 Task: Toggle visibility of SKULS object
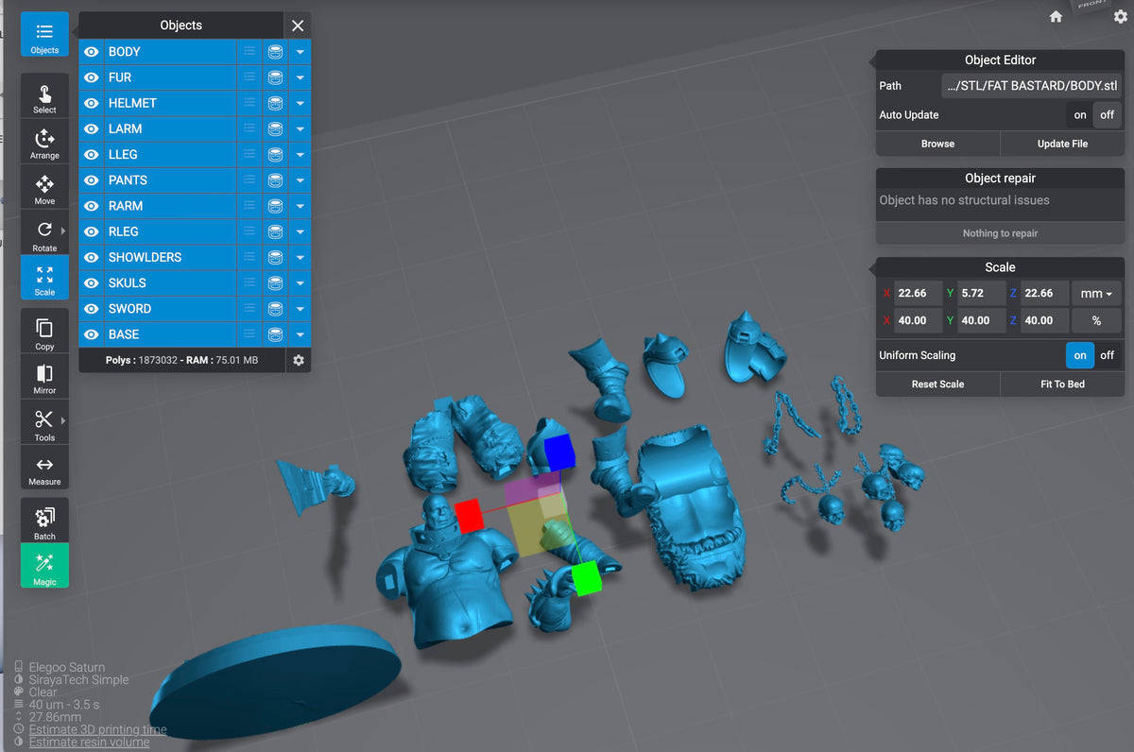click(92, 282)
